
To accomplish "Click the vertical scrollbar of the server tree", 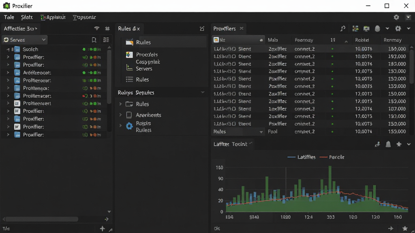I will 109,76.
